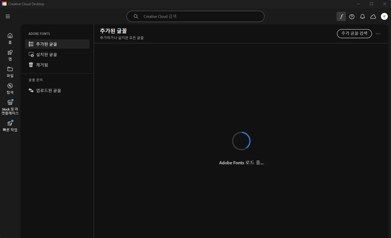
Task: Click the Adobe Fonts f icon
Action: (x=341, y=16)
